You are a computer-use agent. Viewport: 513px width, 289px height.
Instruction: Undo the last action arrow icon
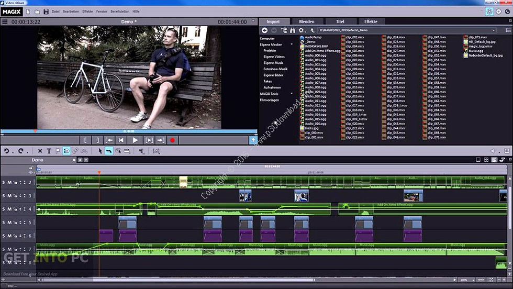coord(6,151)
